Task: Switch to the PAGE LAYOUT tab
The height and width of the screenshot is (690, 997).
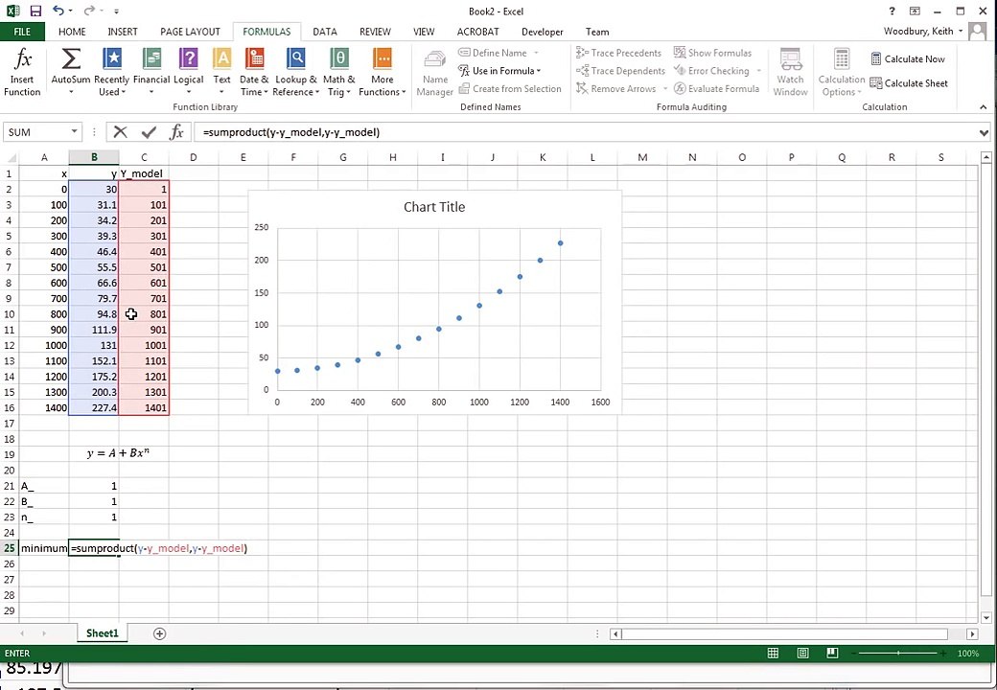Action: point(190,31)
